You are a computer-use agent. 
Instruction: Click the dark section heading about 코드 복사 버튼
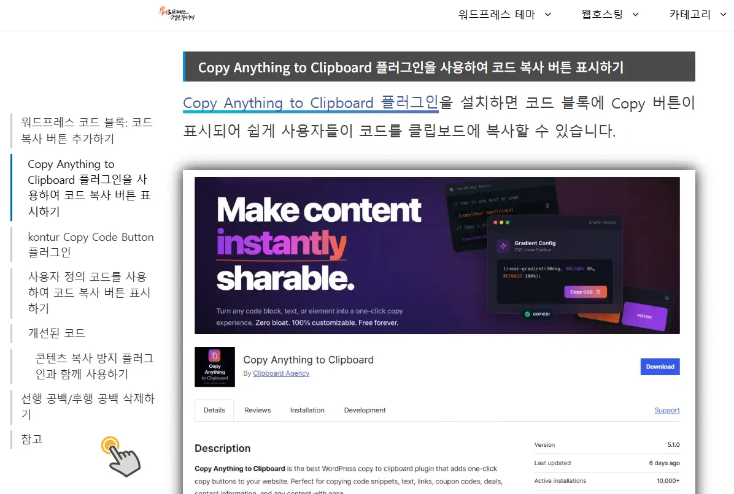click(x=439, y=67)
